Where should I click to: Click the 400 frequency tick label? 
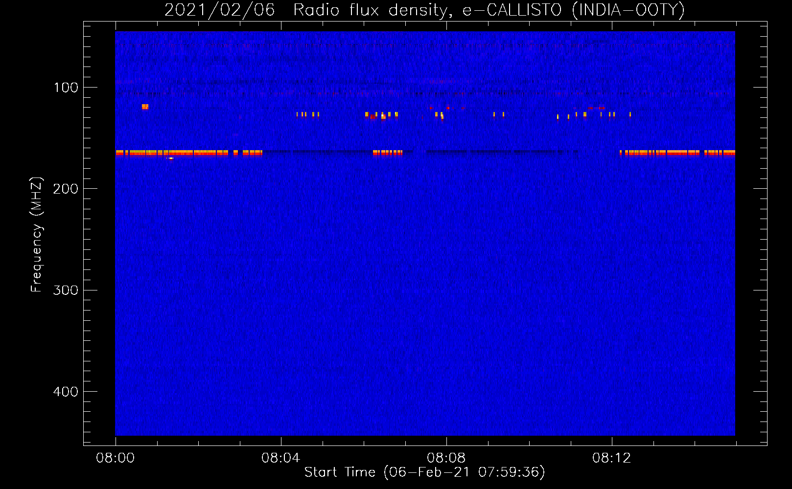pyautogui.click(x=66, y=392)
